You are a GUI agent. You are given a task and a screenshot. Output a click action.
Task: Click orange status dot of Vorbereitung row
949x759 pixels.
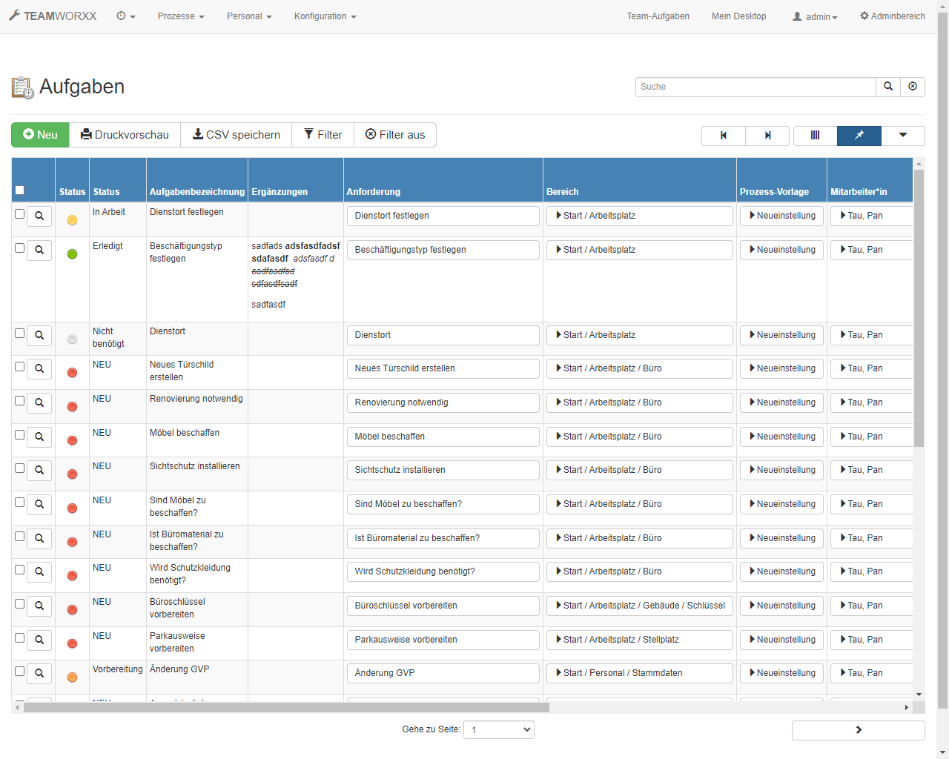72,677
